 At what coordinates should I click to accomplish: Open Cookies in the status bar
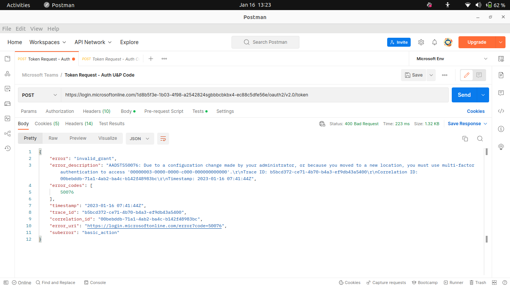(349, 283)
